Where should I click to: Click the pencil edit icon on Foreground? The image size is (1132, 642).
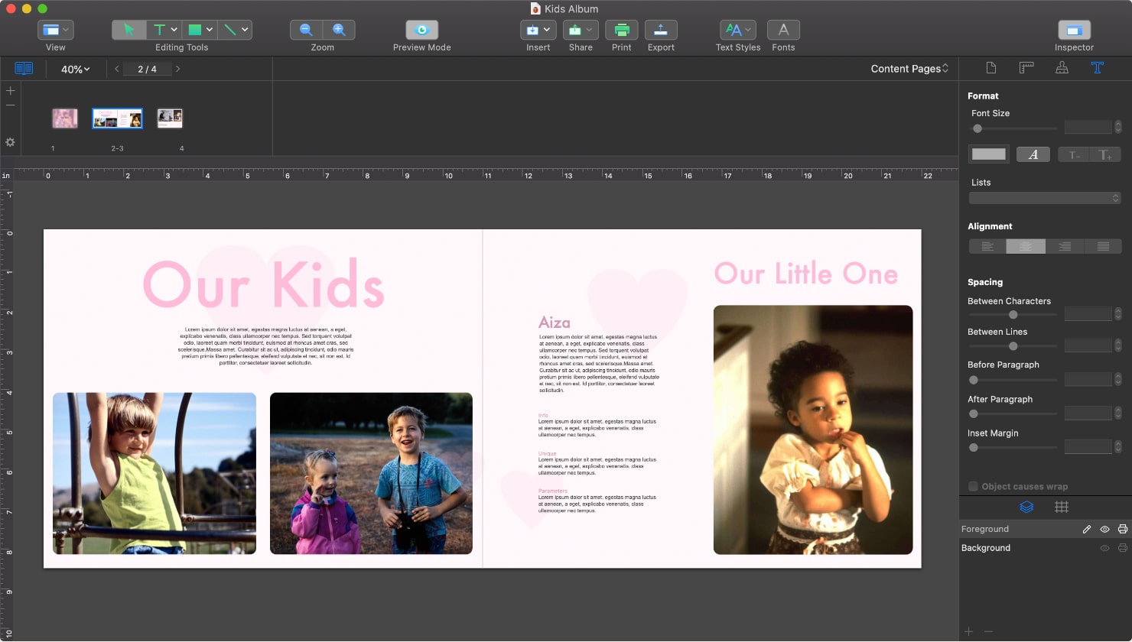(1086, 529)
